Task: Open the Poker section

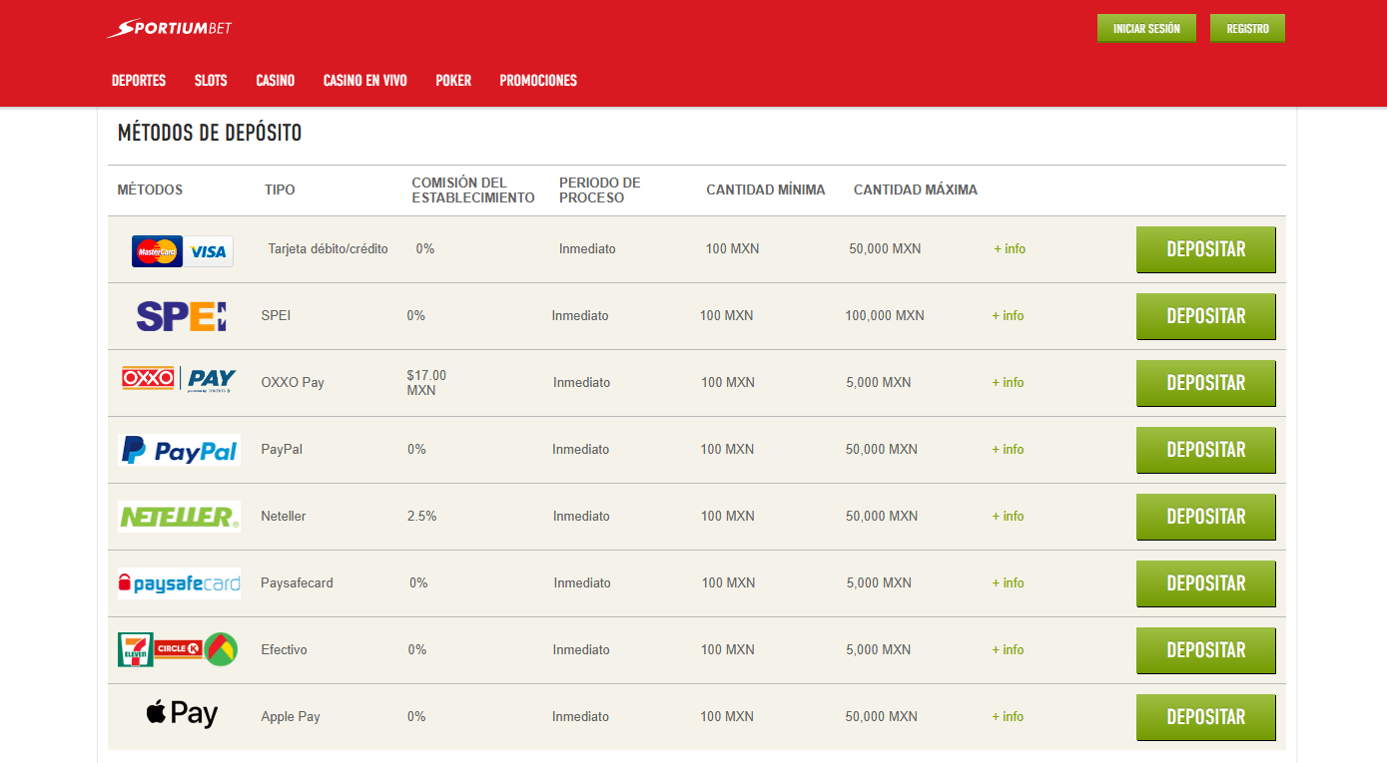Action: 452,81
